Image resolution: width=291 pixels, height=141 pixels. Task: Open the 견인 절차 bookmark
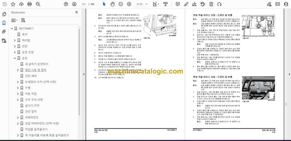[x=31, y=112]
